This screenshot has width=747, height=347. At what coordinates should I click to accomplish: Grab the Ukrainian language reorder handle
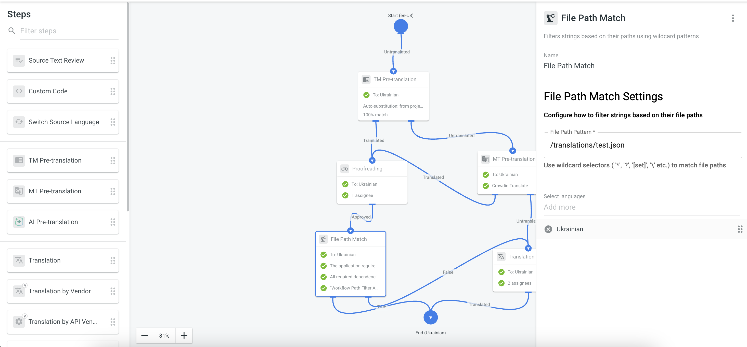click(740, 229)
